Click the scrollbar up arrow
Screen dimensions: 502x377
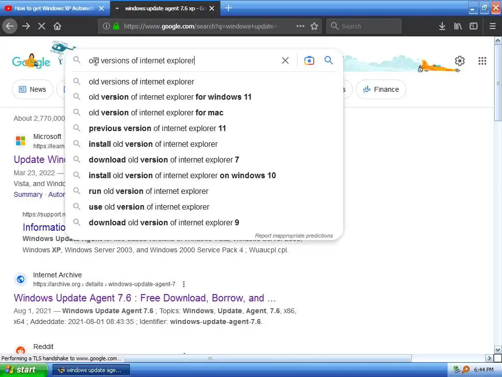point(498,40)
